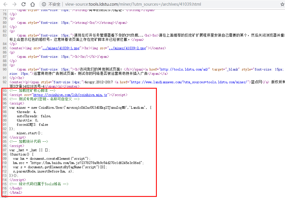Go back to the previous page
Screen dimensions: 285x198
(x=5, y=4)
